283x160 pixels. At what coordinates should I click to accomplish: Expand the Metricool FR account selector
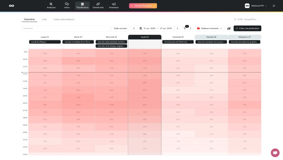(x=256, y=6)
